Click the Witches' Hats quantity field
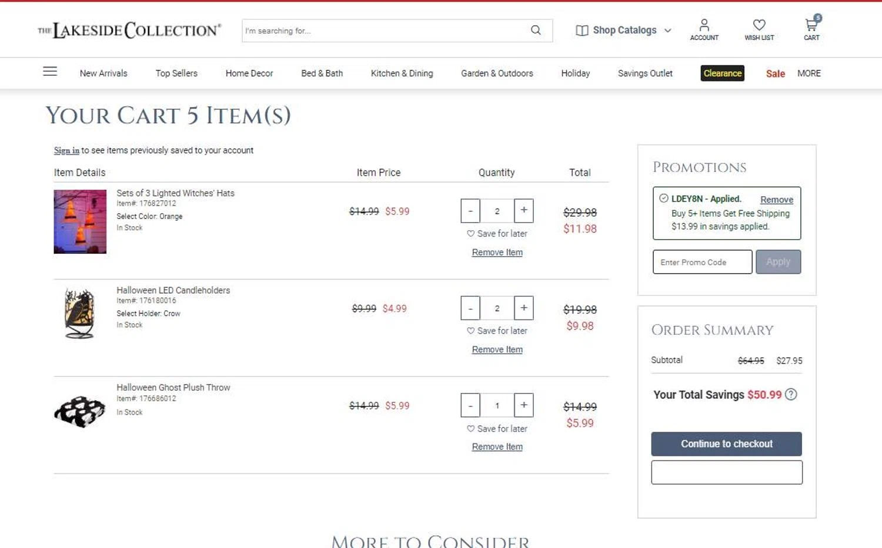 click(497, 211)
